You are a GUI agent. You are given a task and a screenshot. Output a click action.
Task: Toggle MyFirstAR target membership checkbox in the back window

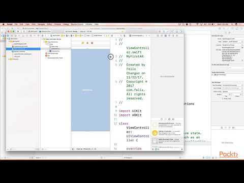212,75
